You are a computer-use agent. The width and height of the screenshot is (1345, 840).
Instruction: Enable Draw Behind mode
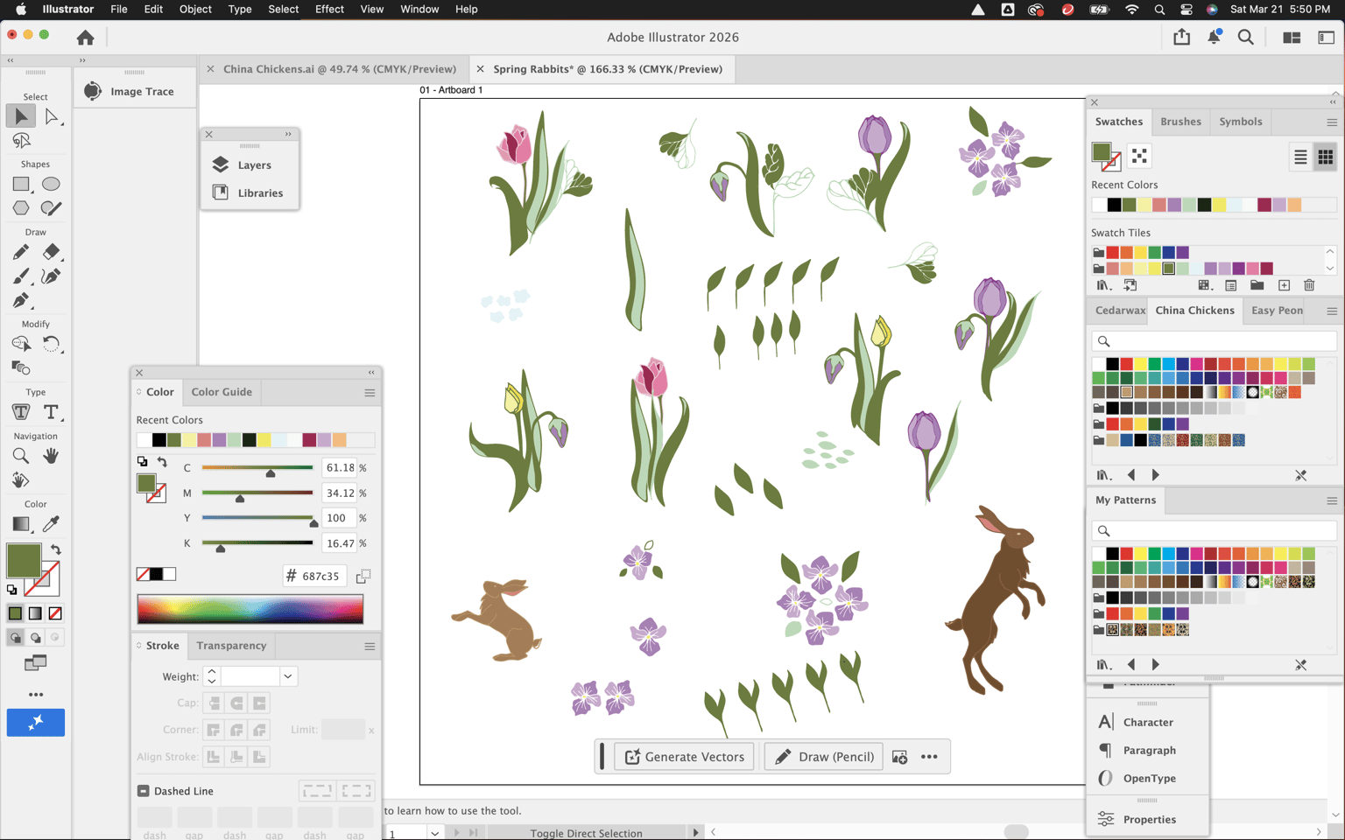pos(35,638)
